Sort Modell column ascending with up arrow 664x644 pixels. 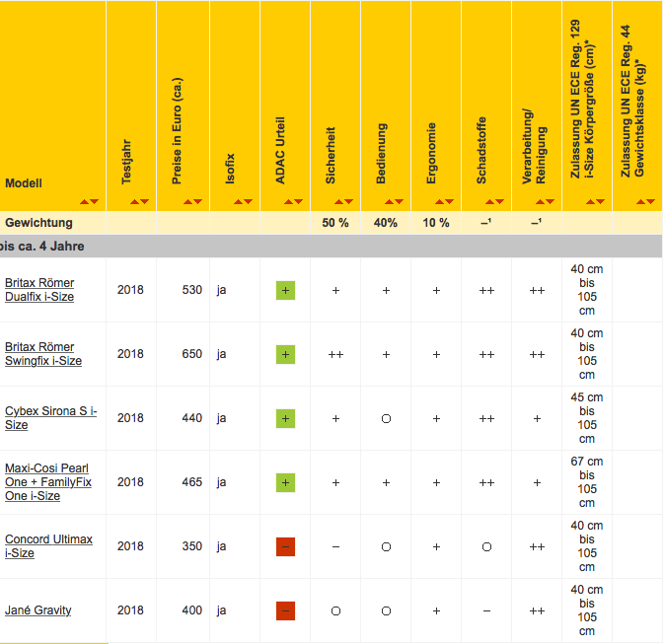[84, 201]
